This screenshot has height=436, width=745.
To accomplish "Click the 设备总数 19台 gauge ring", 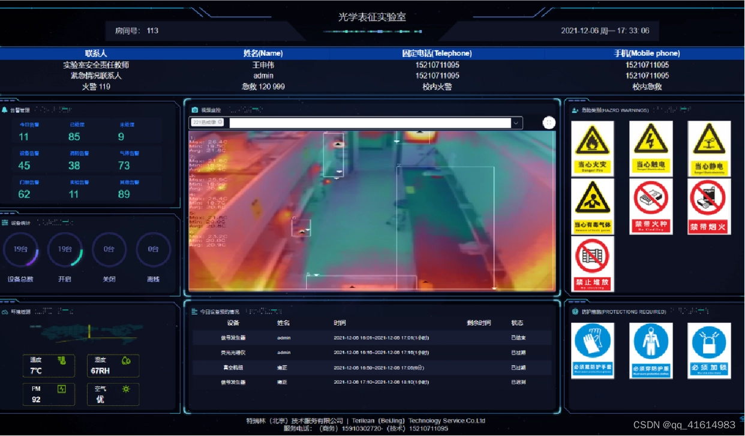I will (x=21, y=249).
